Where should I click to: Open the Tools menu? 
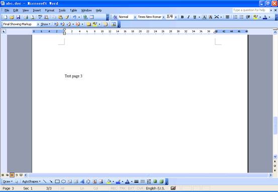(62, 10)
